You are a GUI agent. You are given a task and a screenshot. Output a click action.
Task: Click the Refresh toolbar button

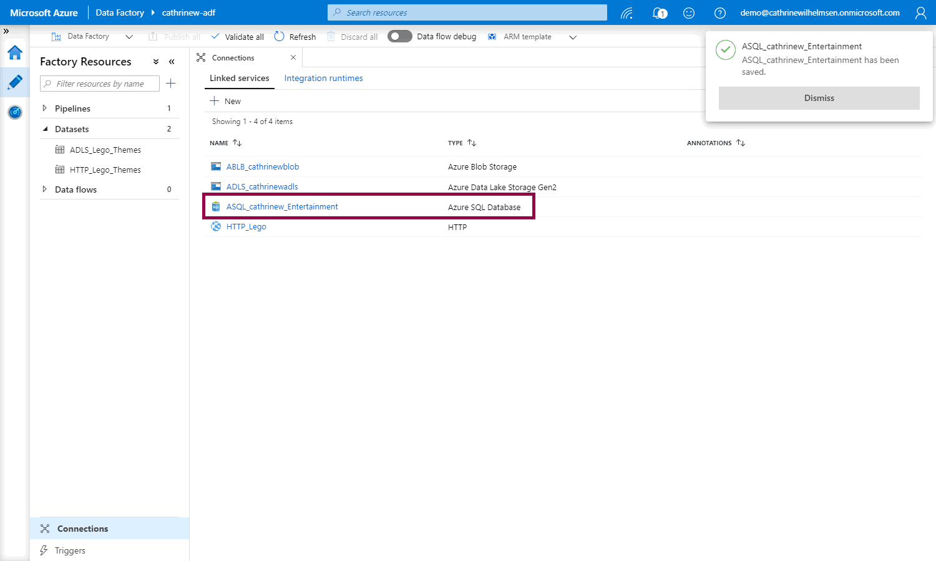(295, 37)
